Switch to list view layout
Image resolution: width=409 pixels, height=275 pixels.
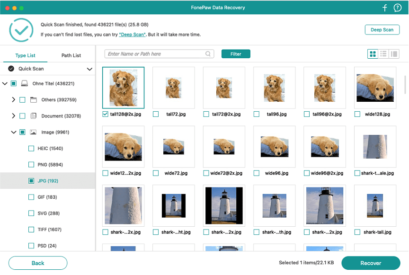tap(383, 54)
